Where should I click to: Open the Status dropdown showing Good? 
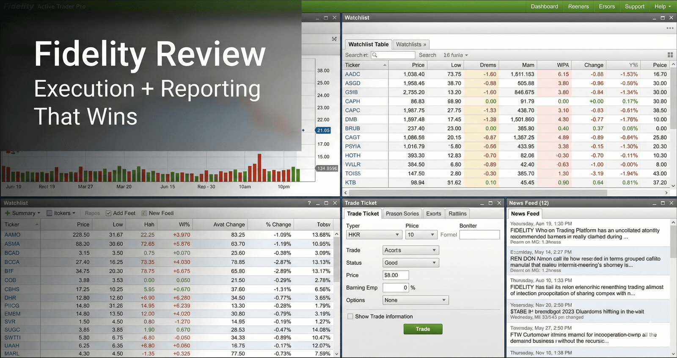coord(410,263)
